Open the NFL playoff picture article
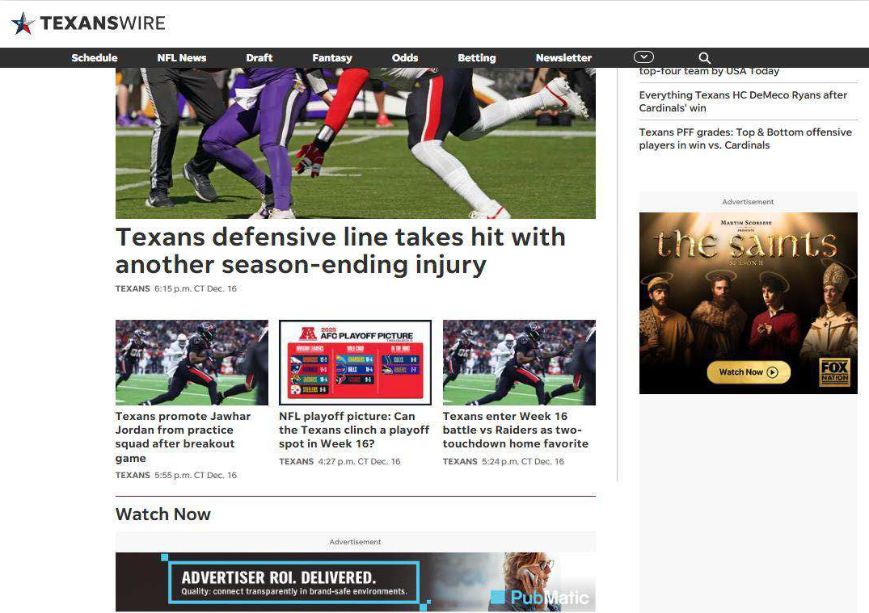Screen dimensions: 869x613 [354, 430]
